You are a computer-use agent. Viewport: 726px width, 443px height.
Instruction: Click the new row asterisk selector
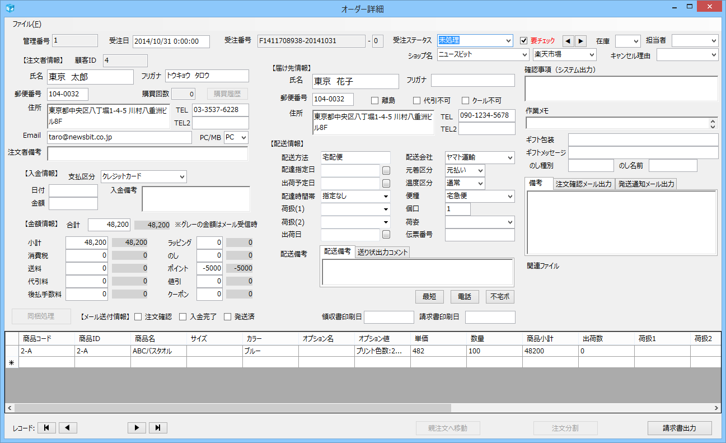coord(12,362)
